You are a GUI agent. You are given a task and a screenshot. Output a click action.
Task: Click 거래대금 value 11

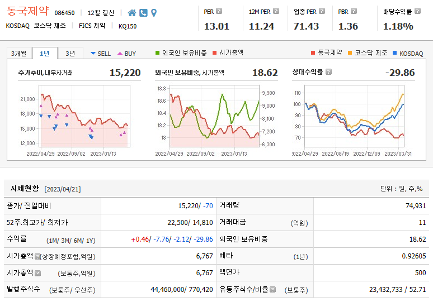[x=422, y=223]
